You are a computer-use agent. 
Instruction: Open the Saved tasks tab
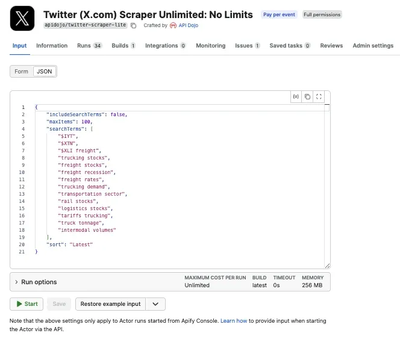coord(290,46)
